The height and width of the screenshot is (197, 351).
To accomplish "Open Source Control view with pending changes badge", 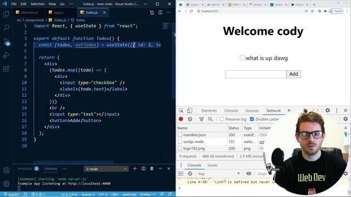I will coord(6,42).
